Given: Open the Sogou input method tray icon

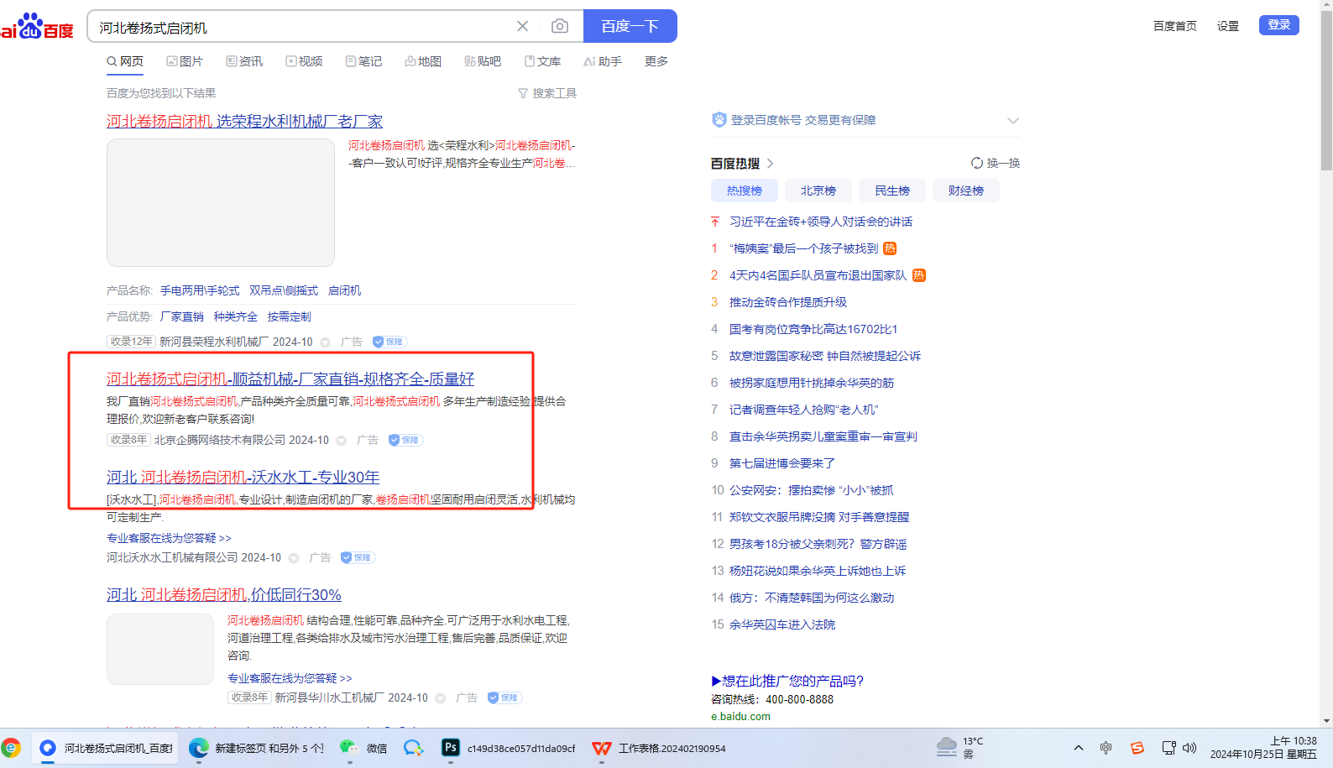Looking at the screenshot, I should click(x=1137, y=748).
